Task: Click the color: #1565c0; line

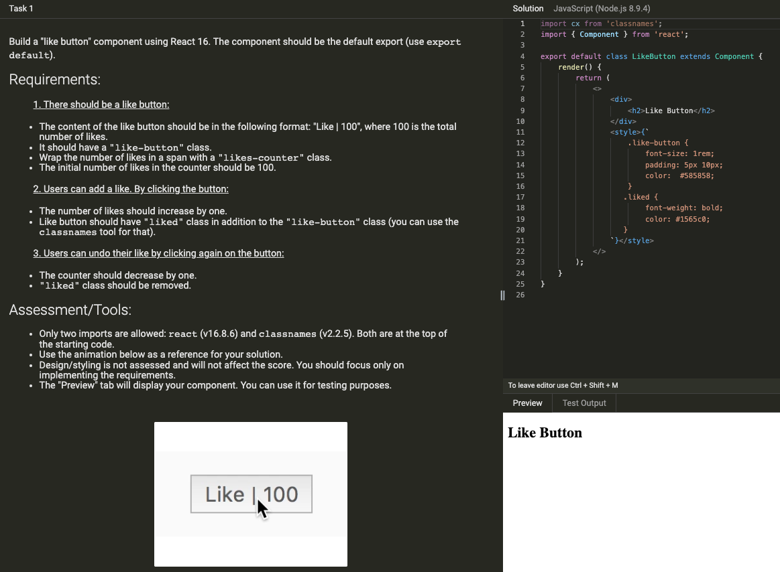Action: [677, 219]
